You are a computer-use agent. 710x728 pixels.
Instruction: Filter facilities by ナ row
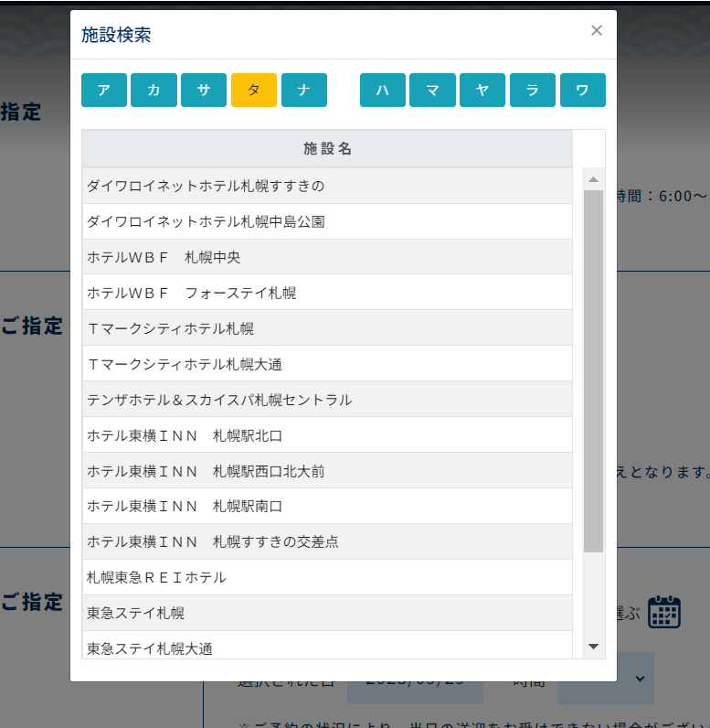click(304, 90)
